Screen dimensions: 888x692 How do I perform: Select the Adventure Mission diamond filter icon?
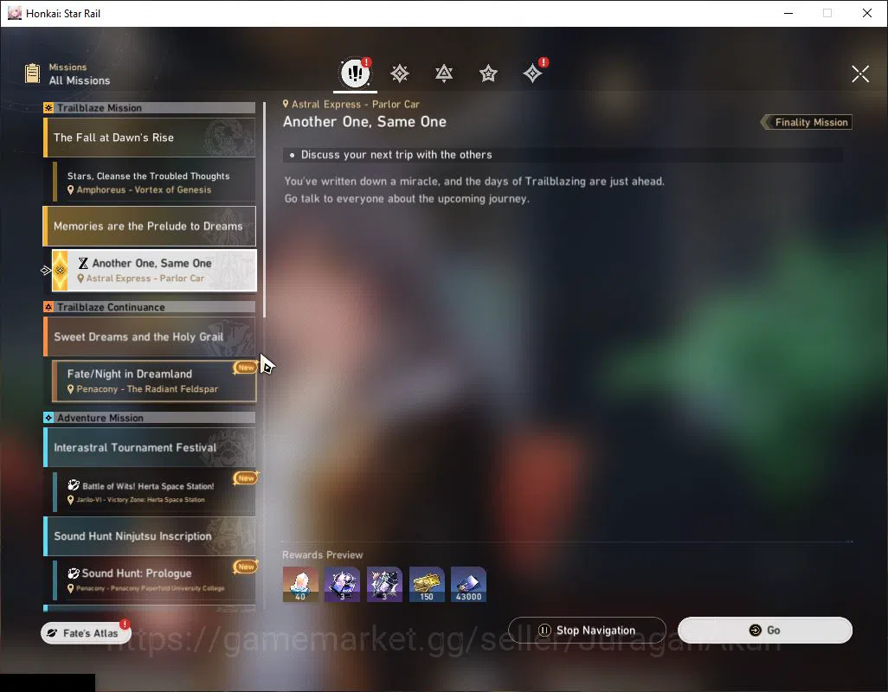pyautogui.click(x=533, y=74)
